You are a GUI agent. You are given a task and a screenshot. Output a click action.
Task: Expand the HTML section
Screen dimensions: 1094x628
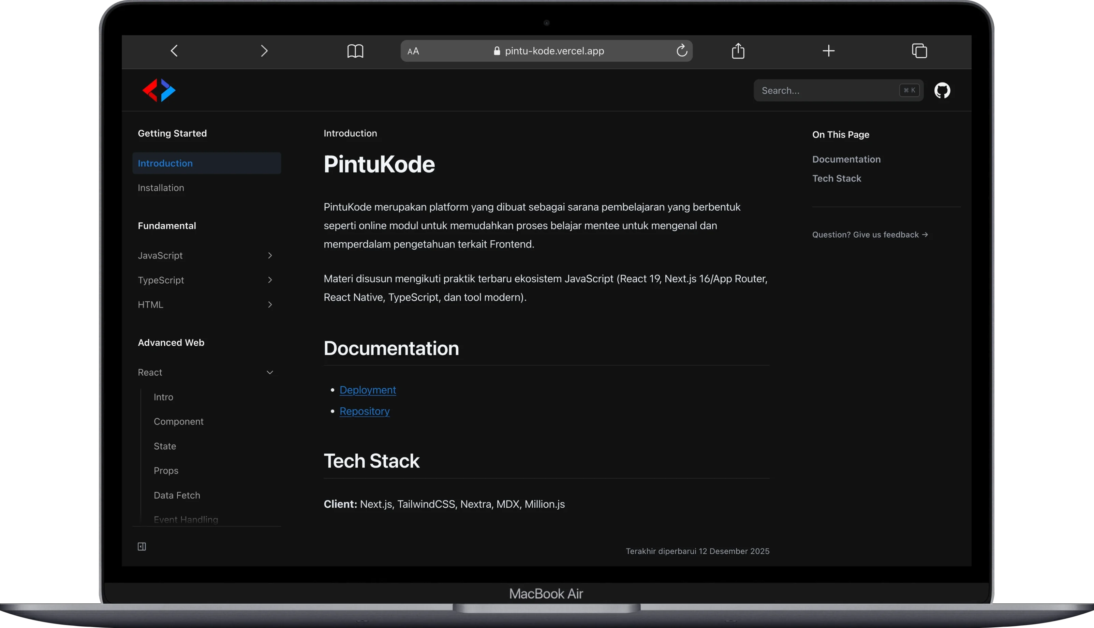[206, 304]
